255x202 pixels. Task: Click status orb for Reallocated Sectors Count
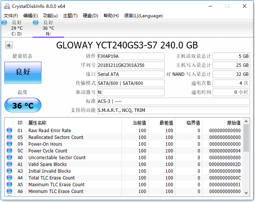coord(9,137)
